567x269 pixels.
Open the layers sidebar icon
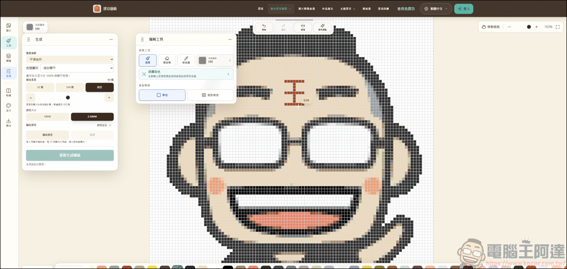coord(9,58)
